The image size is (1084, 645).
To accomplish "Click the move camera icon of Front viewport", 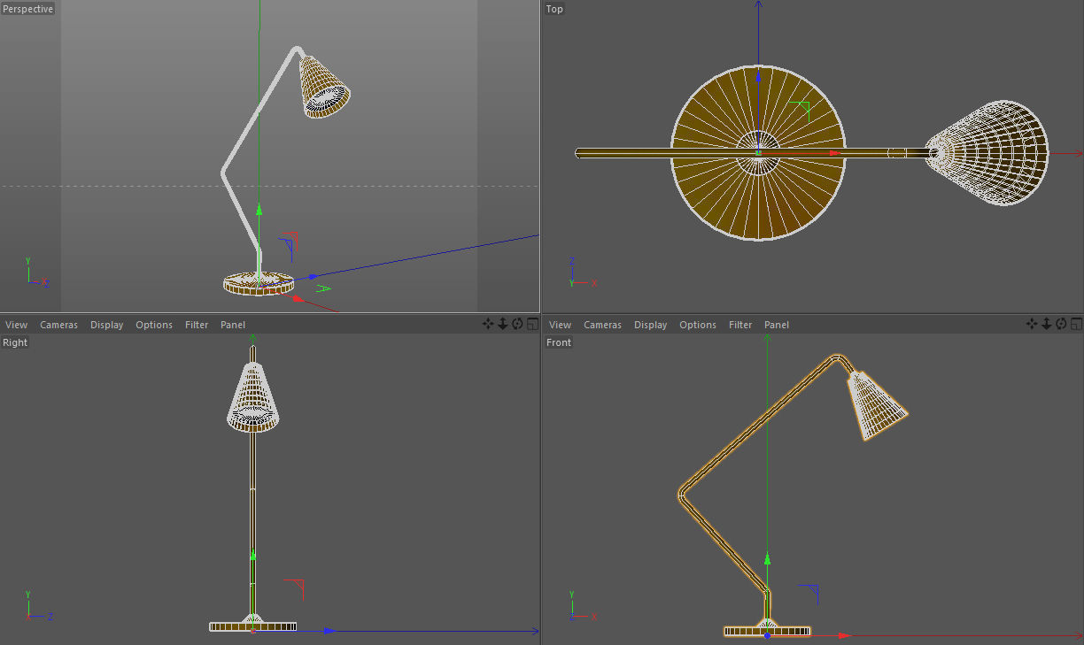I will (1032, 324).
